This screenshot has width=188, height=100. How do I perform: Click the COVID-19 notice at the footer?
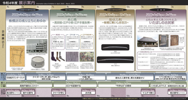pos(134,99)
